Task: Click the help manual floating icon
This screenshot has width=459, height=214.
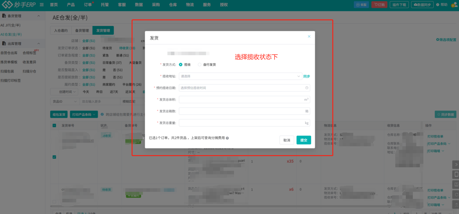Action: click(x=456, y=185)
